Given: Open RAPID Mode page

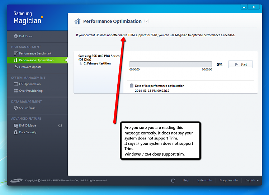Looking at the screenshot, I should [x=28, y=125].
